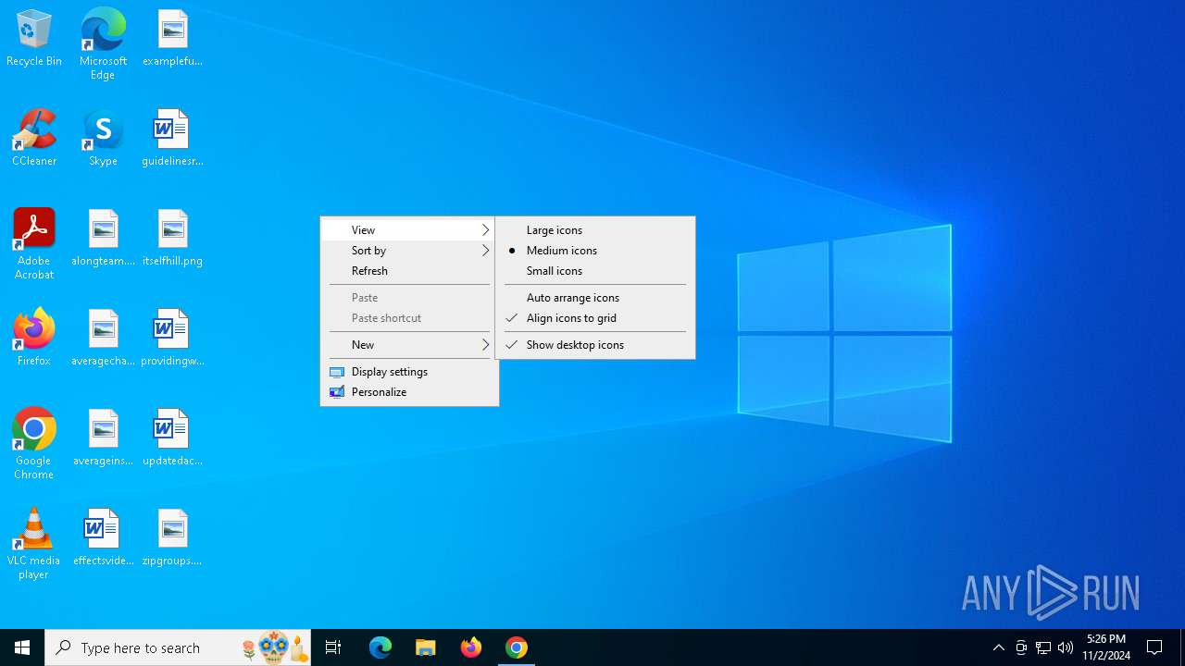This screenshot has height=666, width=1185.
Task: Expand the New submenu
Action: (x=409, y=345)
